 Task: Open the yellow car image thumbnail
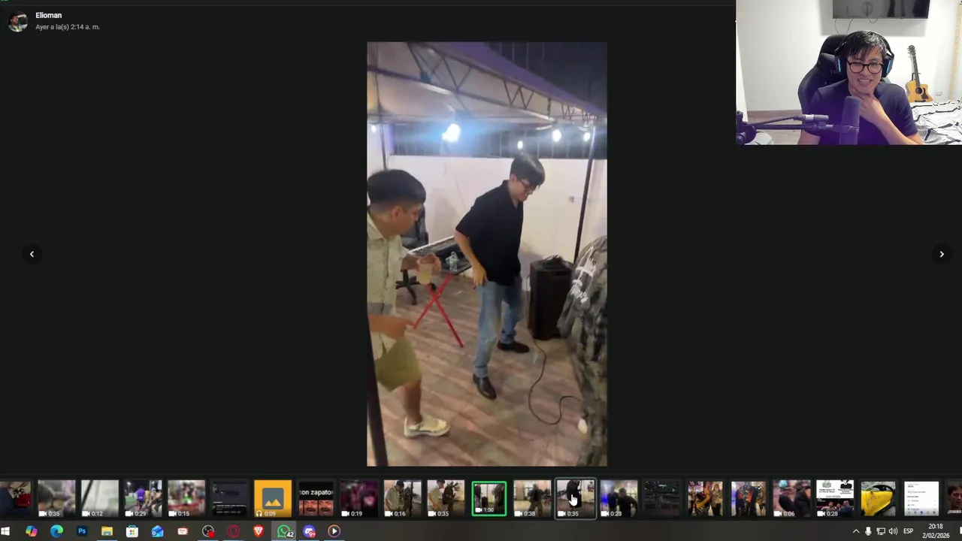click(x=879, y=499)
